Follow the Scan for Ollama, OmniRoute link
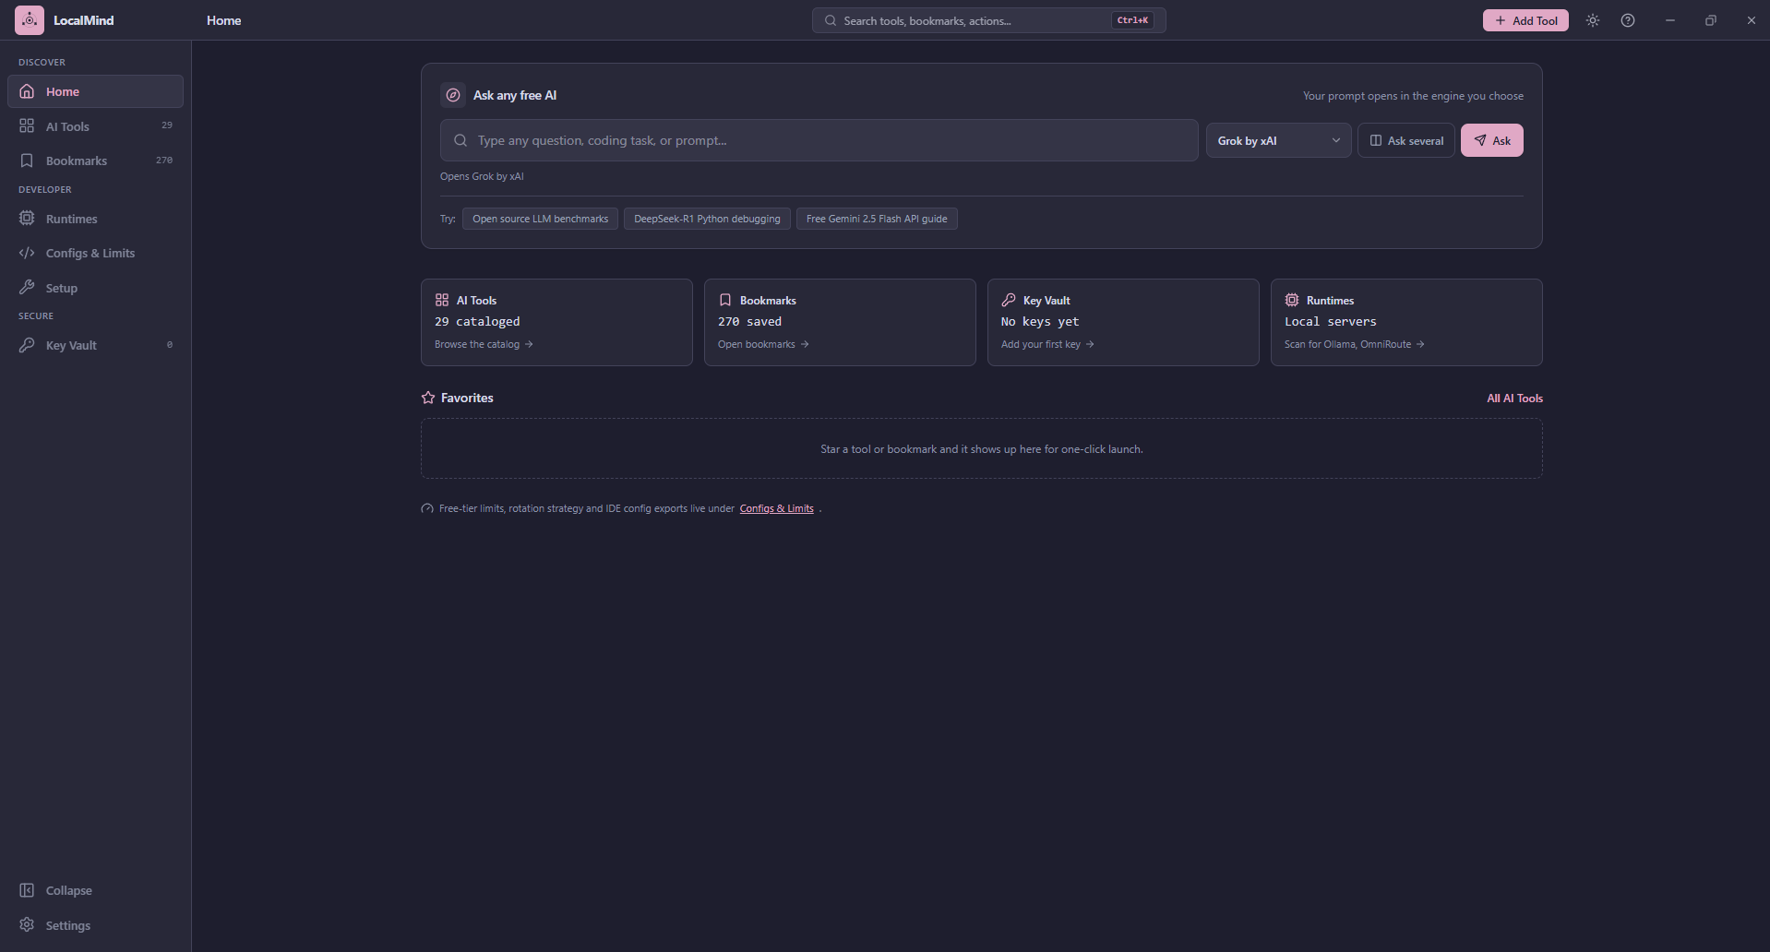This screenshot has height=952, width=1770. point(1354,344)
